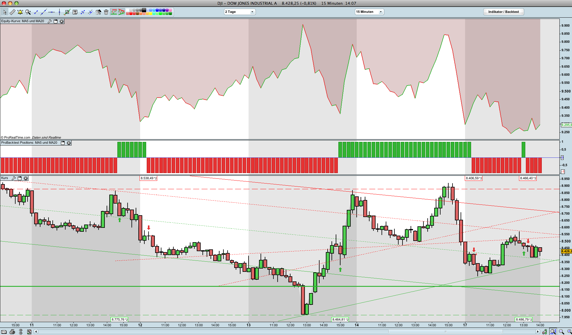Click the zoom in magnifier at bottom right
Screen dimensions: 572x335
point(569,332)
